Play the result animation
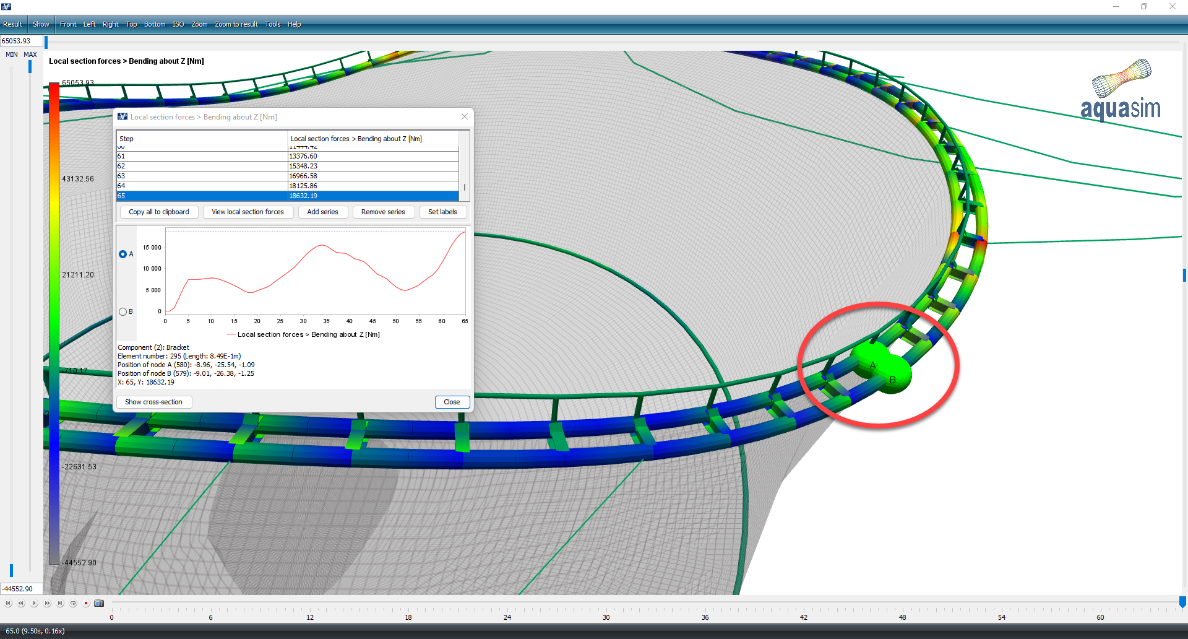This screenshot has height=639, width=1188. [34, 603]
